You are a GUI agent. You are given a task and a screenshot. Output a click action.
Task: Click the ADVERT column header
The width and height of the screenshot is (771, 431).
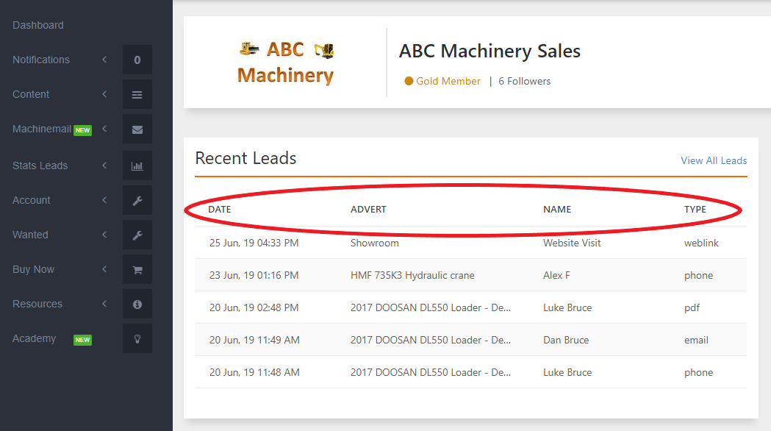(x=368, y=209)
